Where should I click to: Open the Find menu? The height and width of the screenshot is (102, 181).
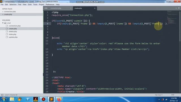[20, 5]
